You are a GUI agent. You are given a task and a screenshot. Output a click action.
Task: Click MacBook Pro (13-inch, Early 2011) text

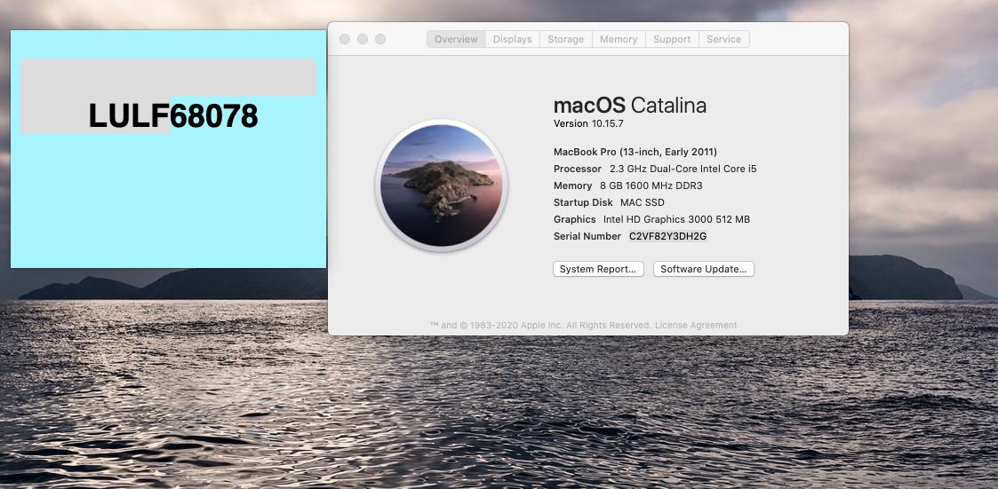click(x=635, y=152)
